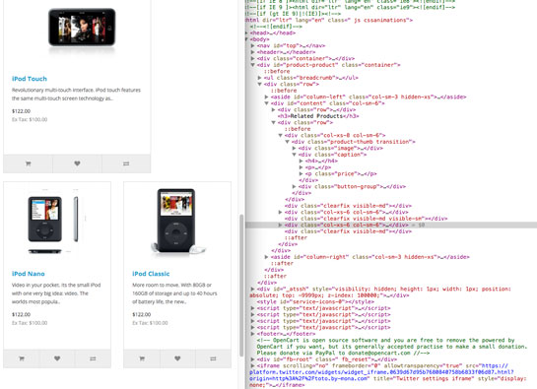The image size is (537, 389).
Task: Compare the iPod Touch product
Action: click(126, 163)
